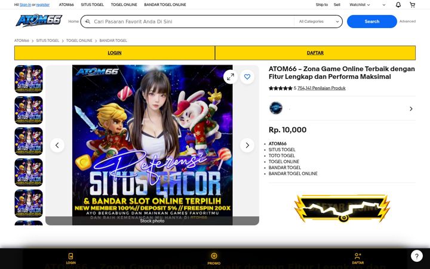Click TOTO TOGEL bullet item

click(282, 155)
